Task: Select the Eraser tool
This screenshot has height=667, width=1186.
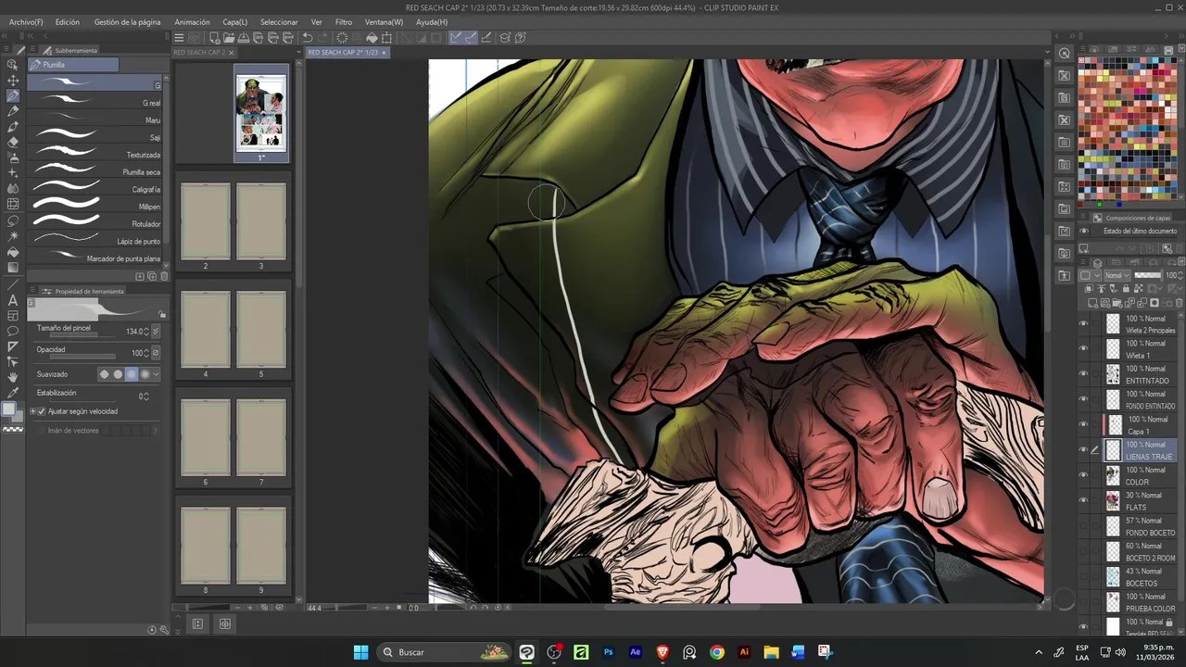Action: [13, 143]
